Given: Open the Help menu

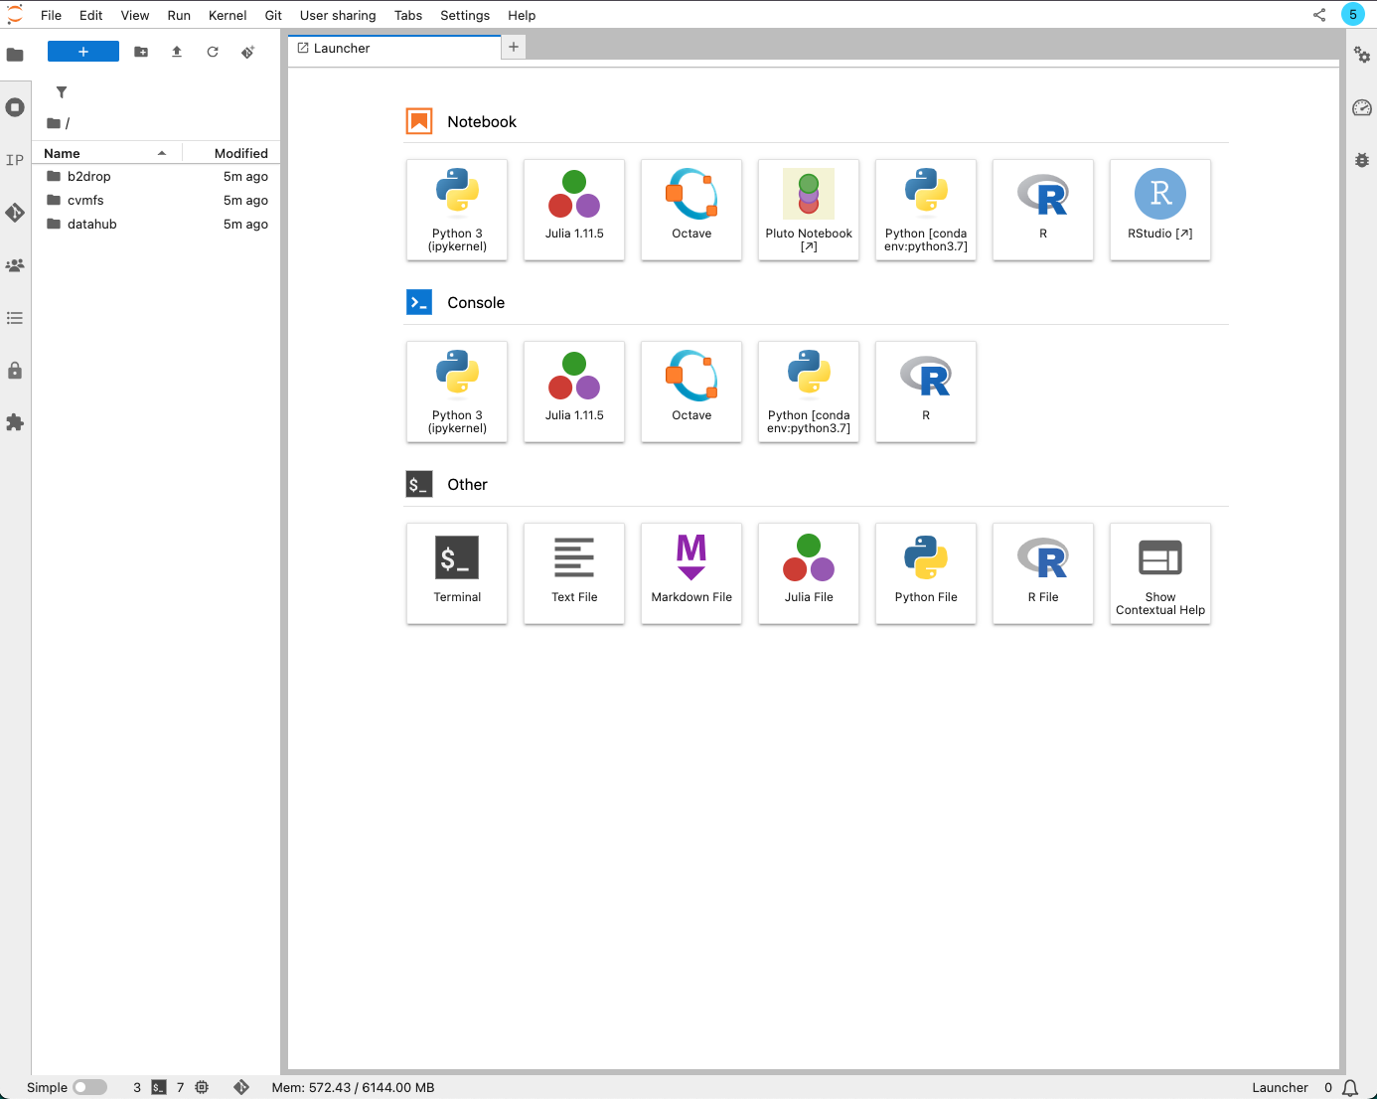Looking at the screenshot, I should [522, 15].
